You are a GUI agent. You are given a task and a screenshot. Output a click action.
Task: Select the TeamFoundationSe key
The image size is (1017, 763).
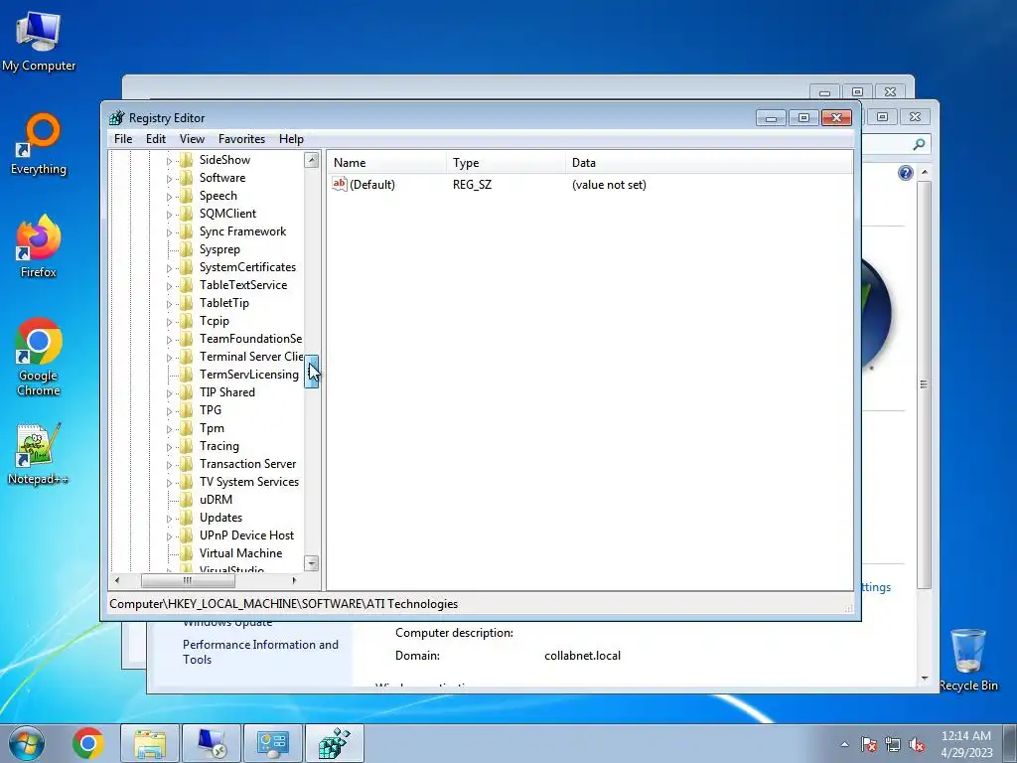pyautogui.click(x=250, y=339)
